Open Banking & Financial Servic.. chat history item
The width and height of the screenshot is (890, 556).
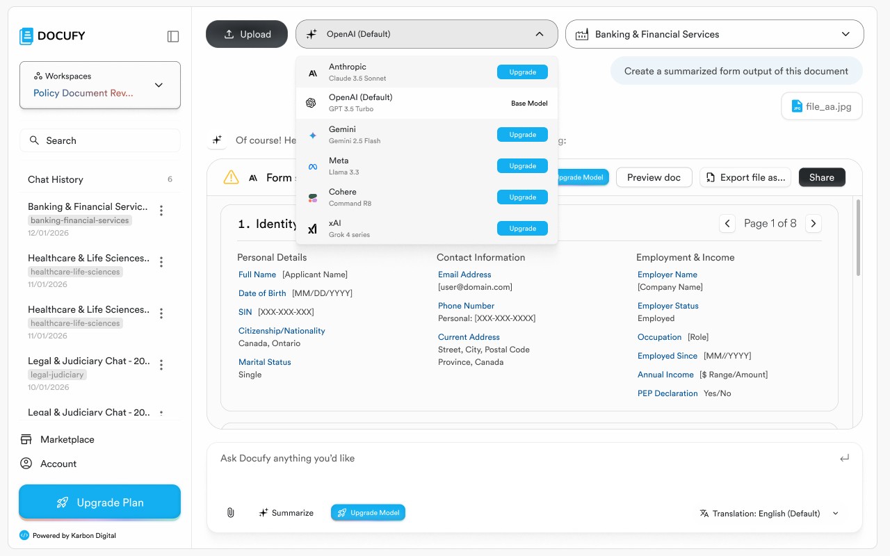88,206
